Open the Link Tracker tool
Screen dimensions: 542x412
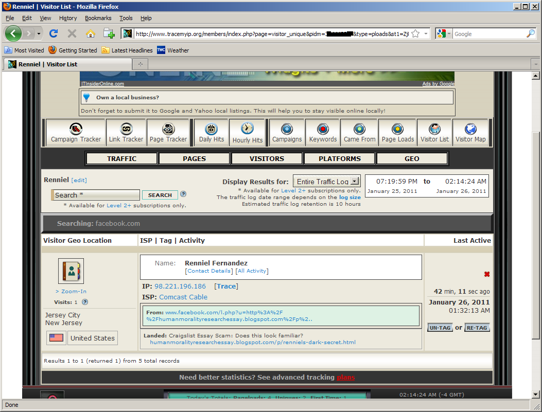(x=126, y=133)
